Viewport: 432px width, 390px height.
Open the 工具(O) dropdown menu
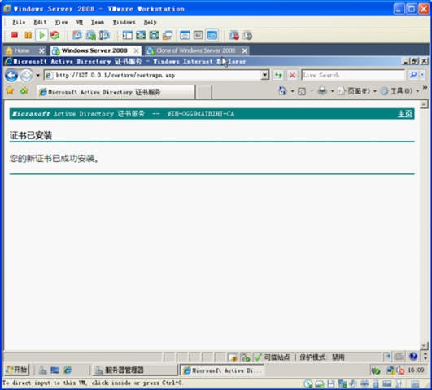[x=399, y=90]
